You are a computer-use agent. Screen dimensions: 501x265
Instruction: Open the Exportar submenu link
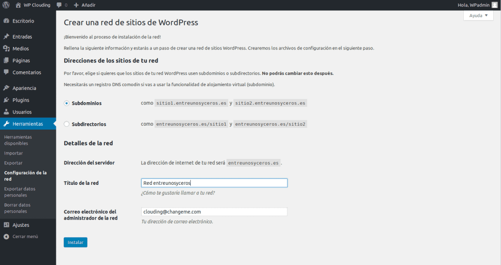coord(13,163)
